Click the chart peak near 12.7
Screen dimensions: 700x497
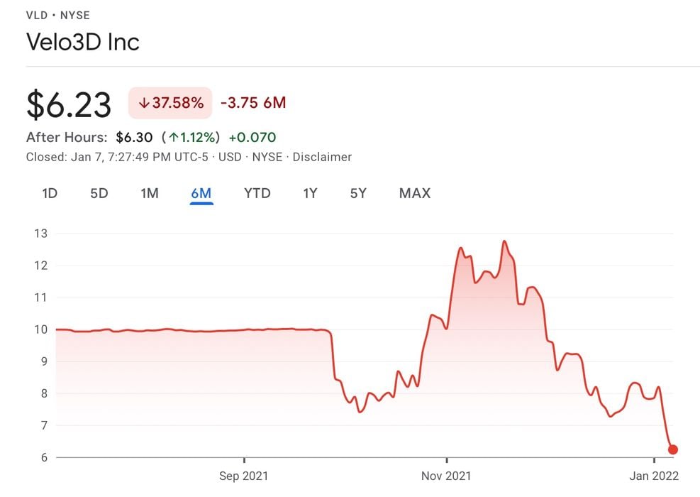[504, 242]
